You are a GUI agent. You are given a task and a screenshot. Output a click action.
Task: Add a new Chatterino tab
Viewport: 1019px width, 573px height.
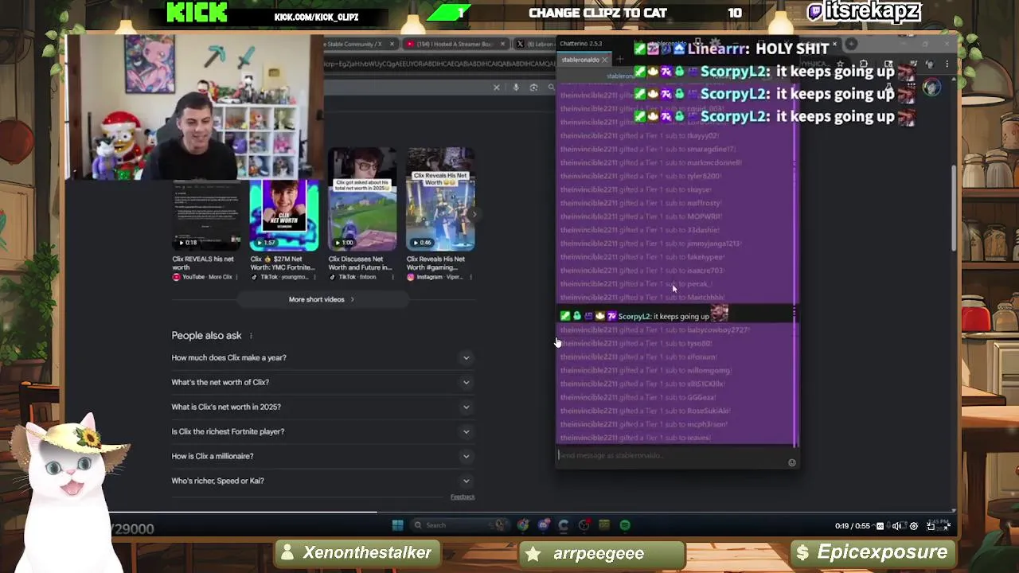coord(620,60)
